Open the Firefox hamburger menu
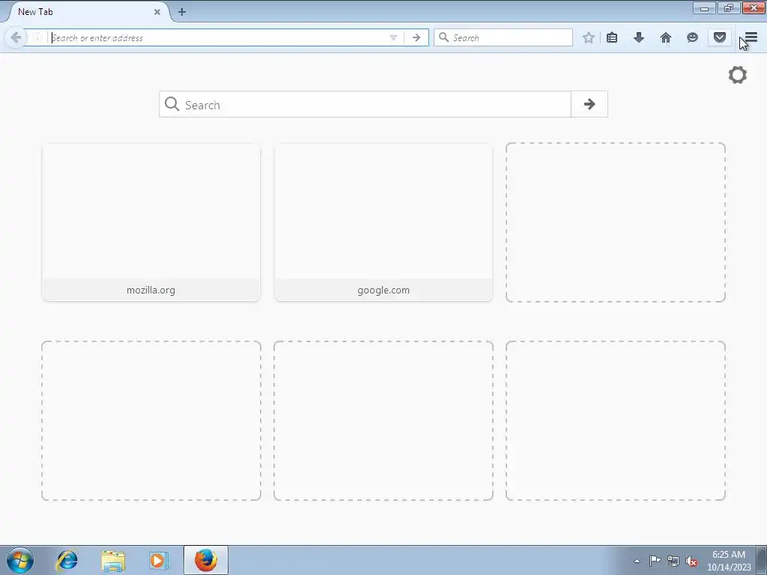The width and height of the screenshot is (767, 575). 751,37
